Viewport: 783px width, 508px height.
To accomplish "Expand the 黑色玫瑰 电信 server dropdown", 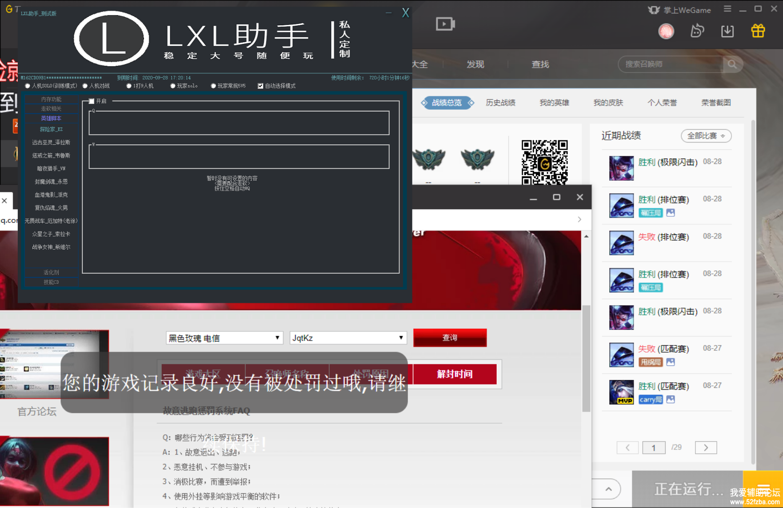I will [x=224, y=338].
